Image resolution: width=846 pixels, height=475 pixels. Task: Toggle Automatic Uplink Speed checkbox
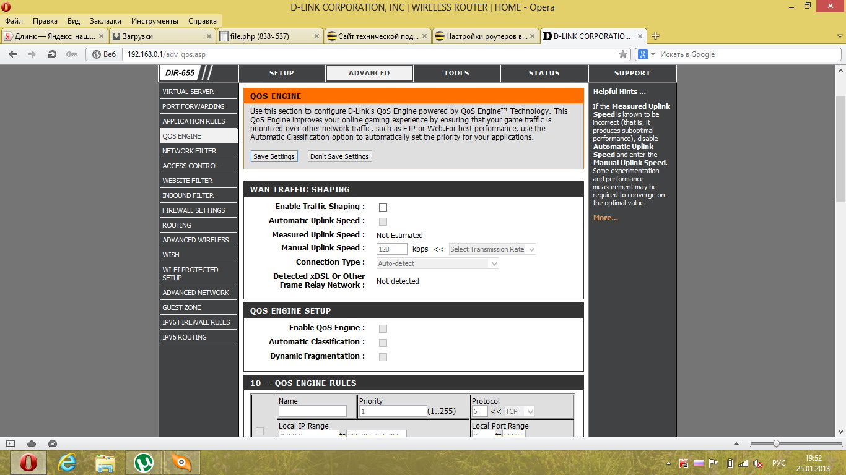[x=383, y=221]
